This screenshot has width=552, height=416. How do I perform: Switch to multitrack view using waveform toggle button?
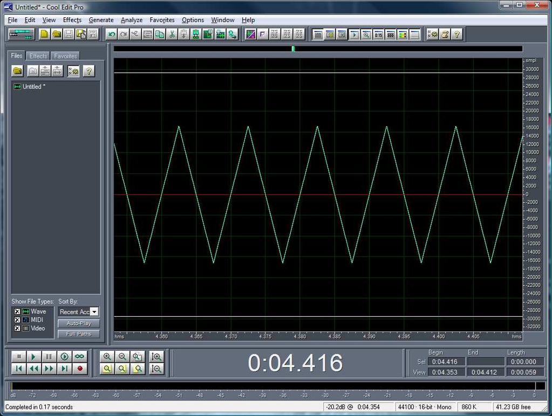click(x=22, y=34)
